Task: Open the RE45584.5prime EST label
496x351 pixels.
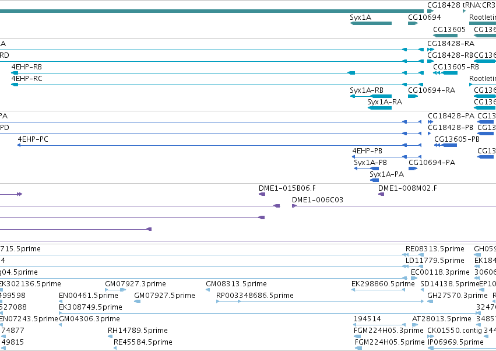Action: click(x=143, y=343)
